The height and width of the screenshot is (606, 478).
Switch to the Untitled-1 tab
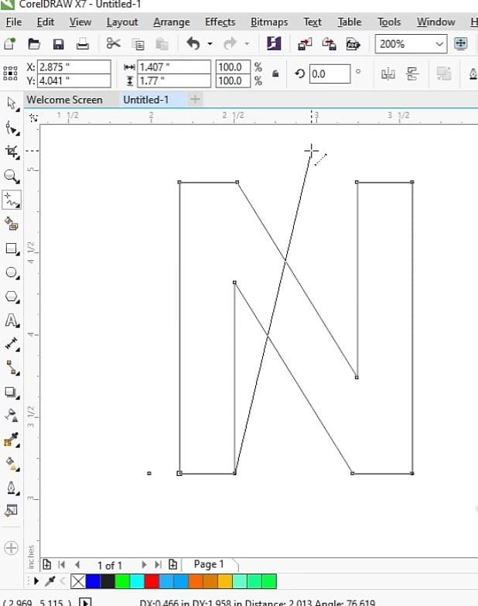(146, 100)
